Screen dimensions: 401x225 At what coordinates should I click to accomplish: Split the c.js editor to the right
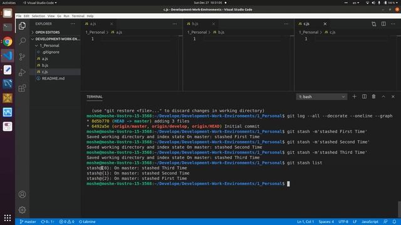click(383, 24)
